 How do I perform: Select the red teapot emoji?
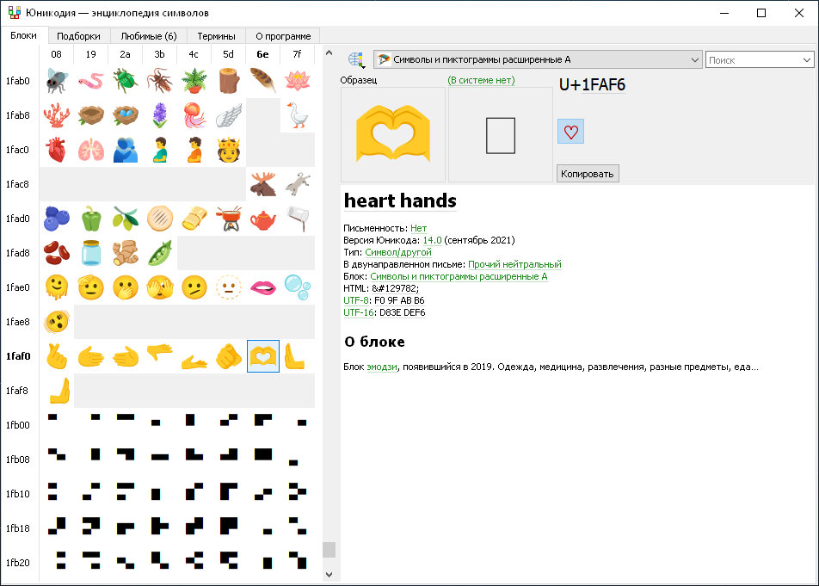coord(263,219)
